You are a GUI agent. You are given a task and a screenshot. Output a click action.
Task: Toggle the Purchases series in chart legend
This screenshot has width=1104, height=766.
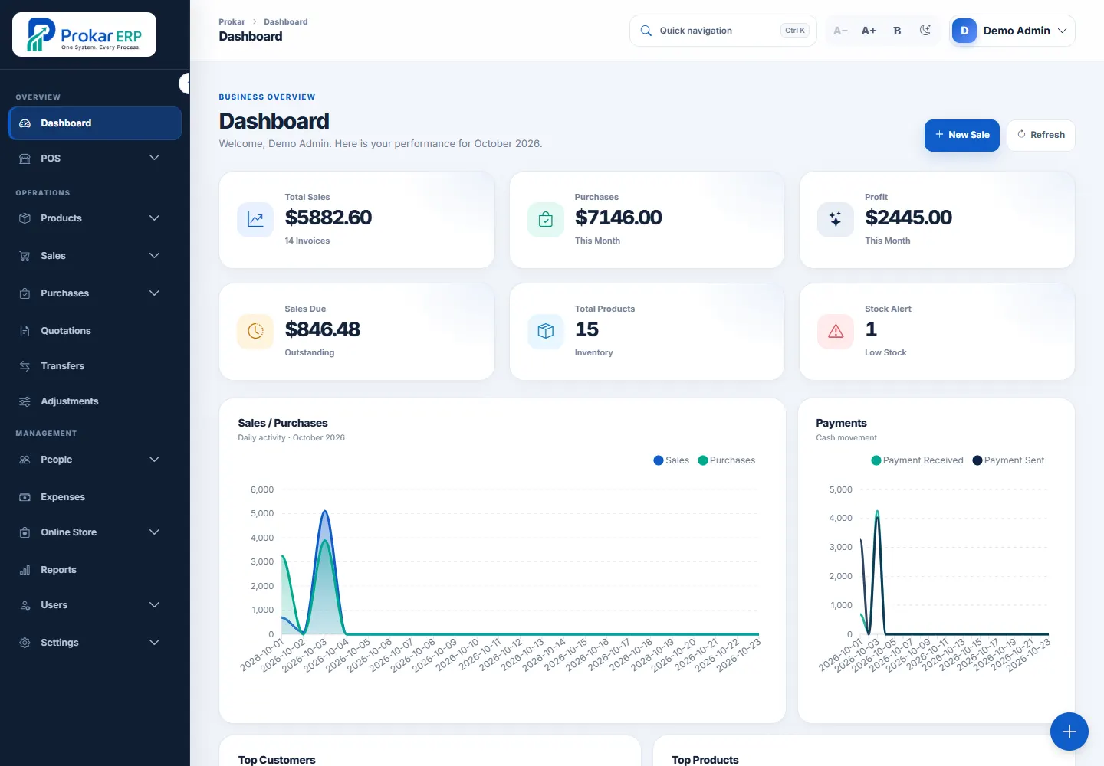tap(727, 460)
